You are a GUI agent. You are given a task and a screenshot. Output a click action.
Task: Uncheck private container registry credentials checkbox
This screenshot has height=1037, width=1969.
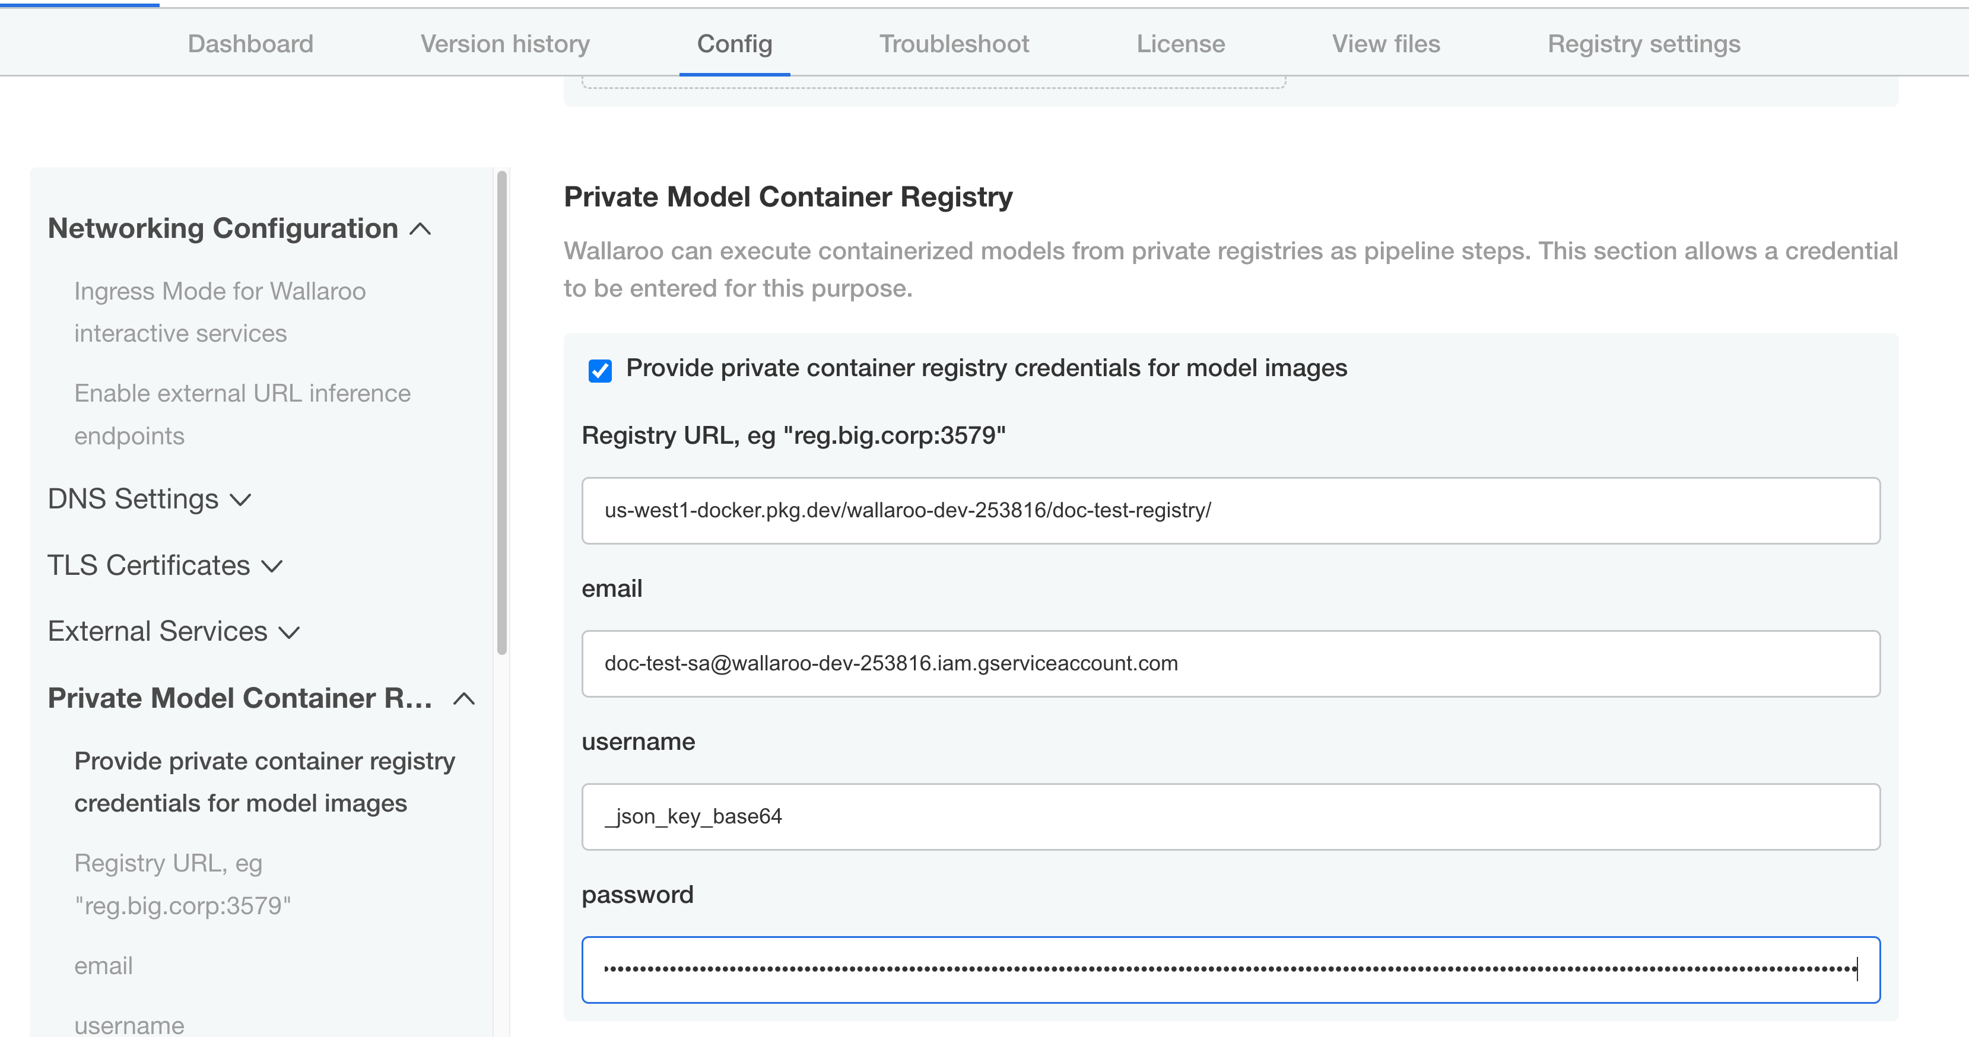601,371
